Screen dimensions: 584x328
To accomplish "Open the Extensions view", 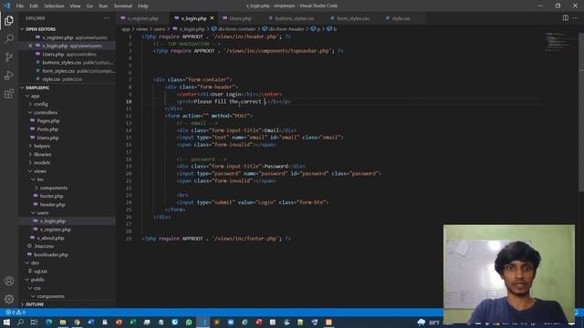I will pyautogui.click(x=9, y=94).
